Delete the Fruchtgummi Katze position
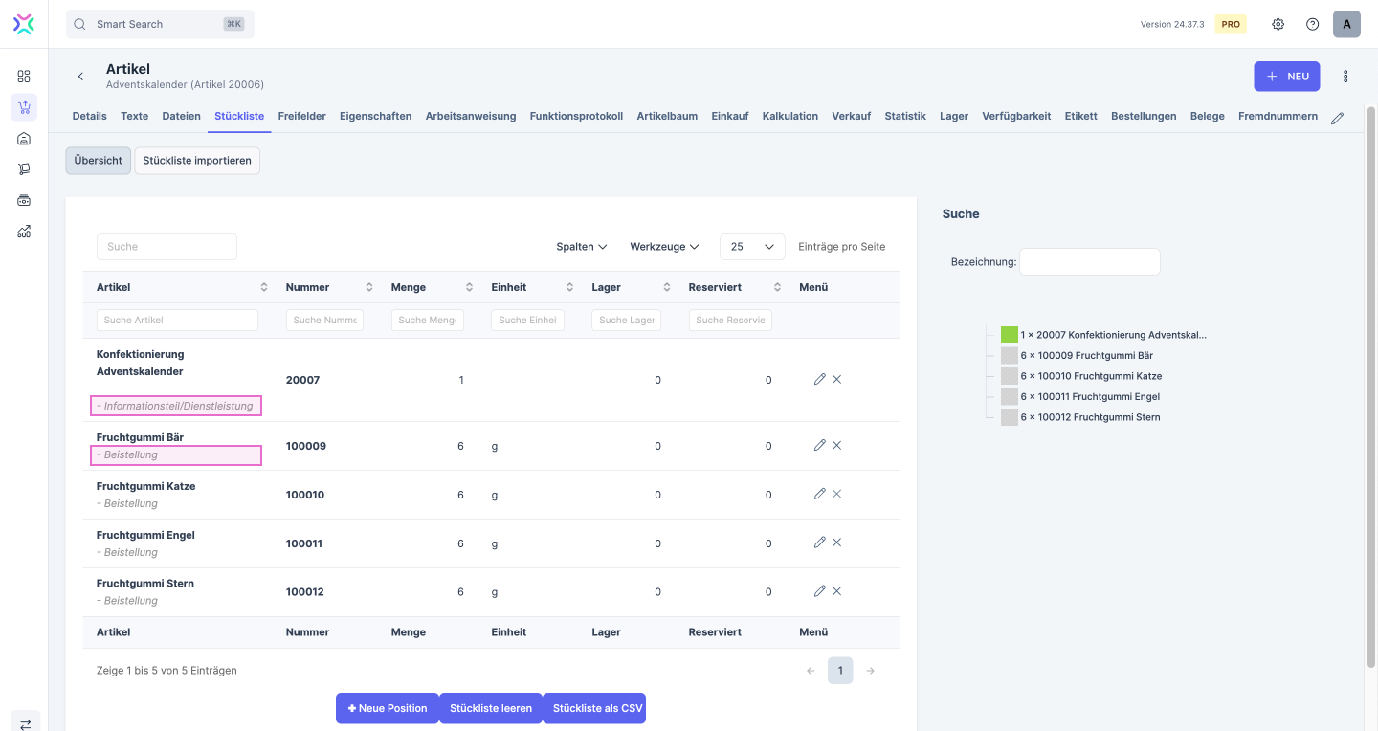The width and height of the screenshot is (1378, 731). (x=837, y=494)
